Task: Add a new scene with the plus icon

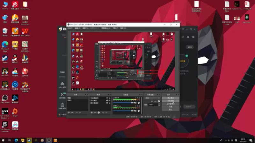Action: [x=69, y=112]
